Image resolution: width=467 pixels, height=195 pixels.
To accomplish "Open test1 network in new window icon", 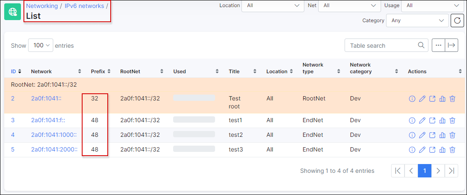I will point(432,121).
